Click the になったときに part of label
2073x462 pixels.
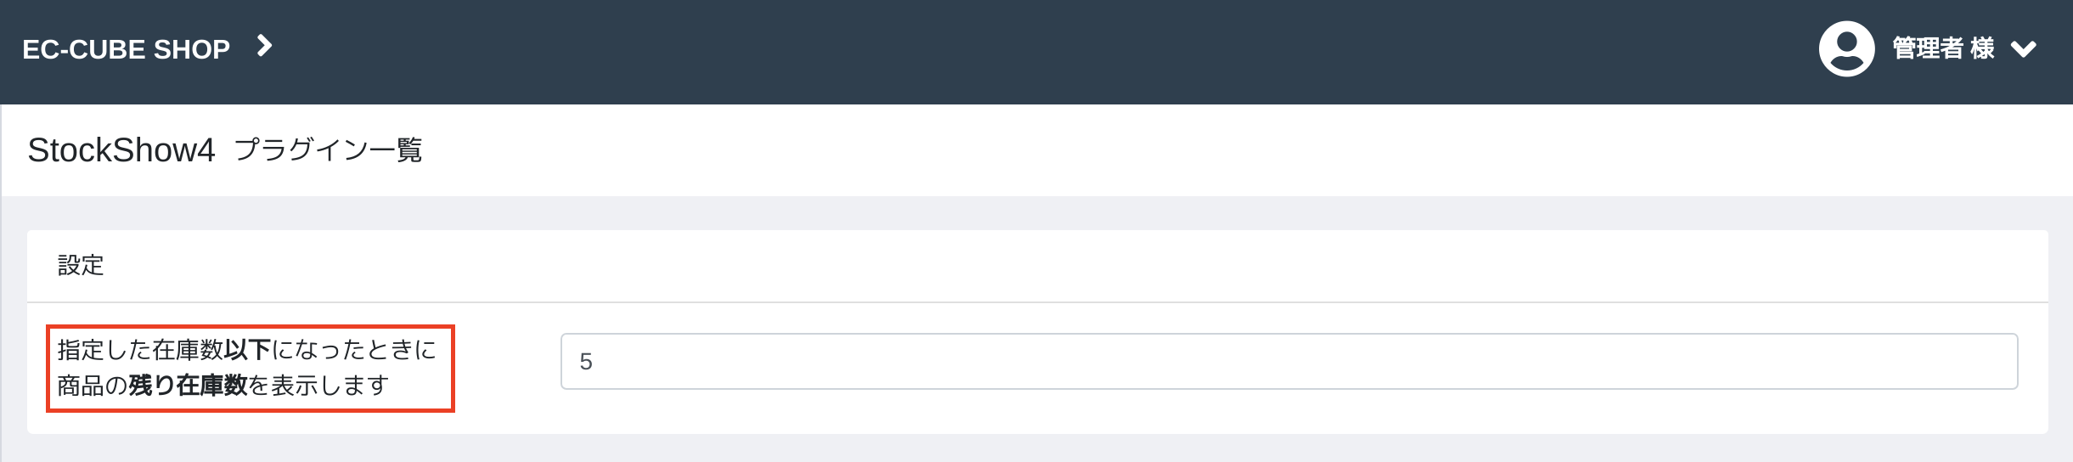(x=354, y=350)
